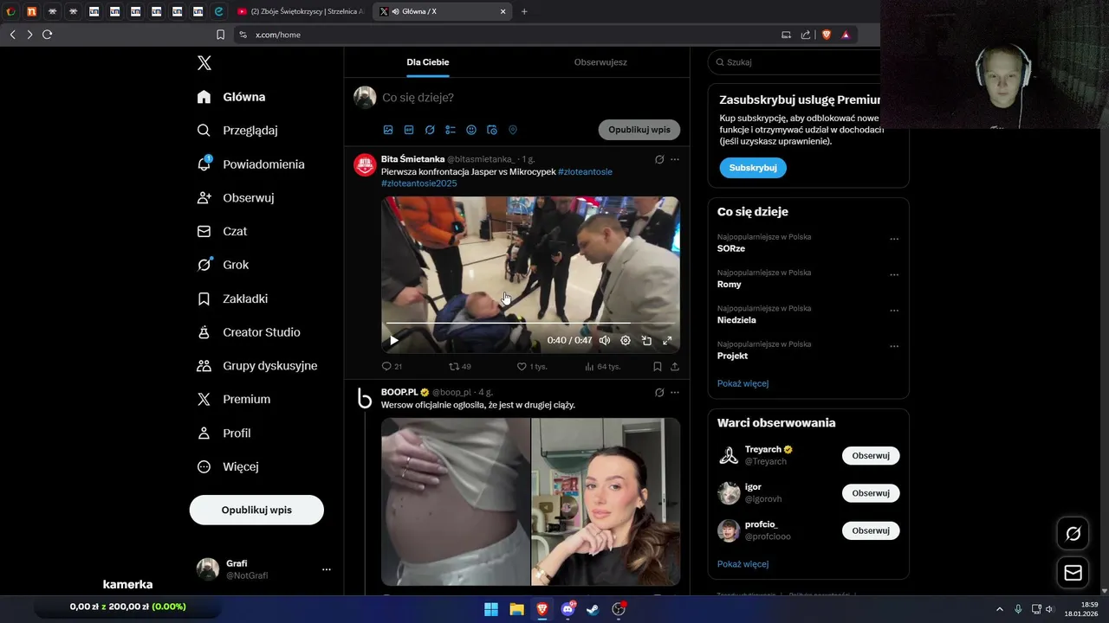
Task: Switch to the Dla Ciebie tab
Action: [428, 62]
